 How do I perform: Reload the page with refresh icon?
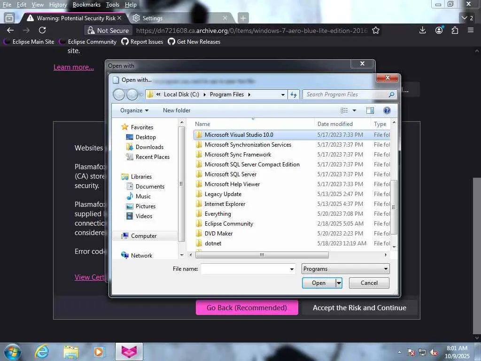click(42, 30)
